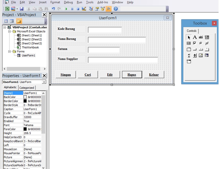Click the Keluar button on UserForm1
Screen dimensions: 219x169
pyautogui.click(x=154, y=74)
